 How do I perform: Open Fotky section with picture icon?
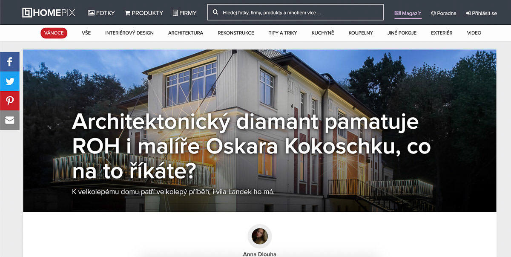(101, 13)
